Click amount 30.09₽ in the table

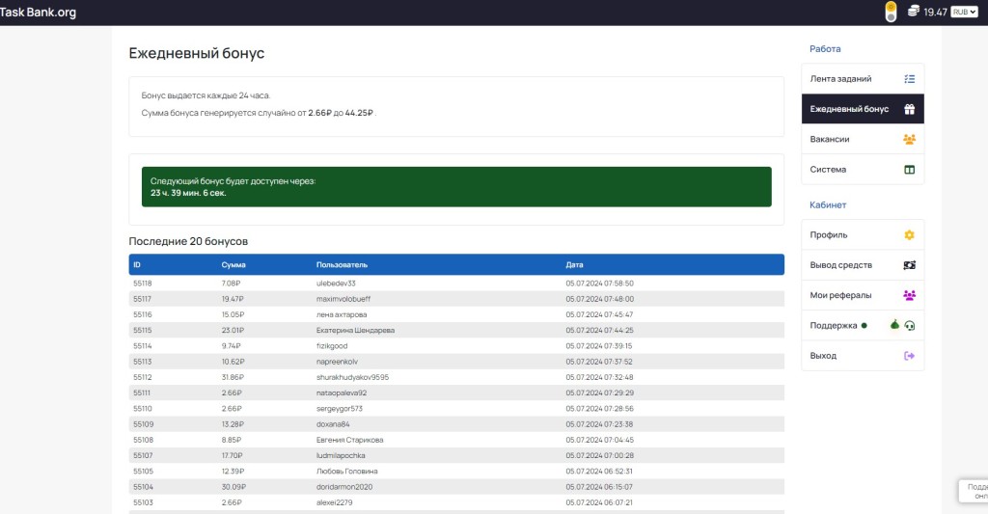point(233,487)
